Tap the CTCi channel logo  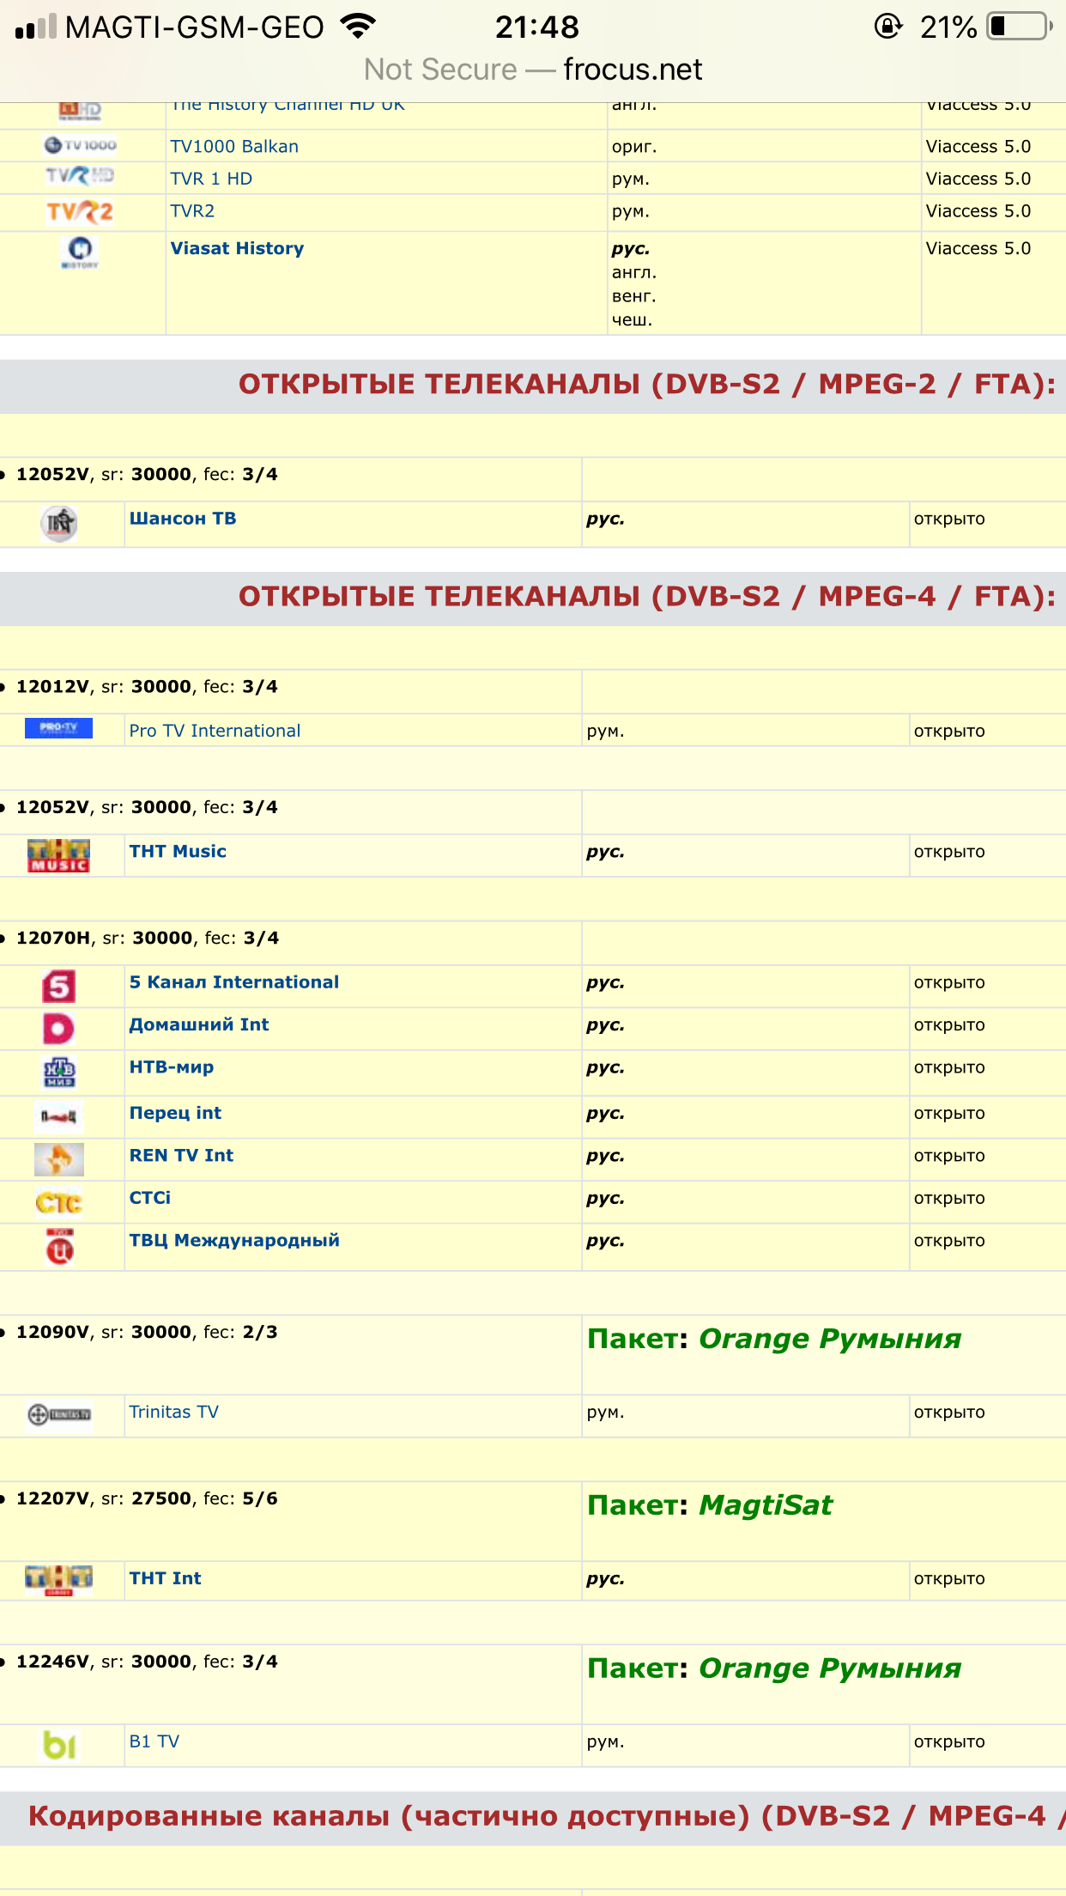click(x=59, y=1202)
